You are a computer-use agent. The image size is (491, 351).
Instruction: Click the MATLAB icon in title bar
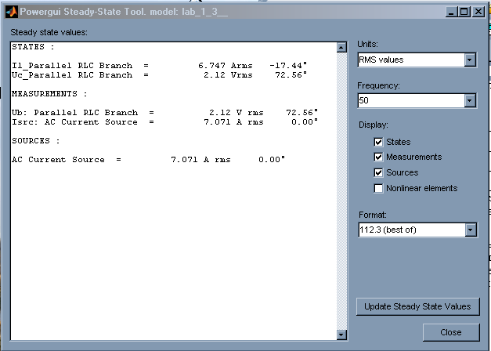[12, 12]
